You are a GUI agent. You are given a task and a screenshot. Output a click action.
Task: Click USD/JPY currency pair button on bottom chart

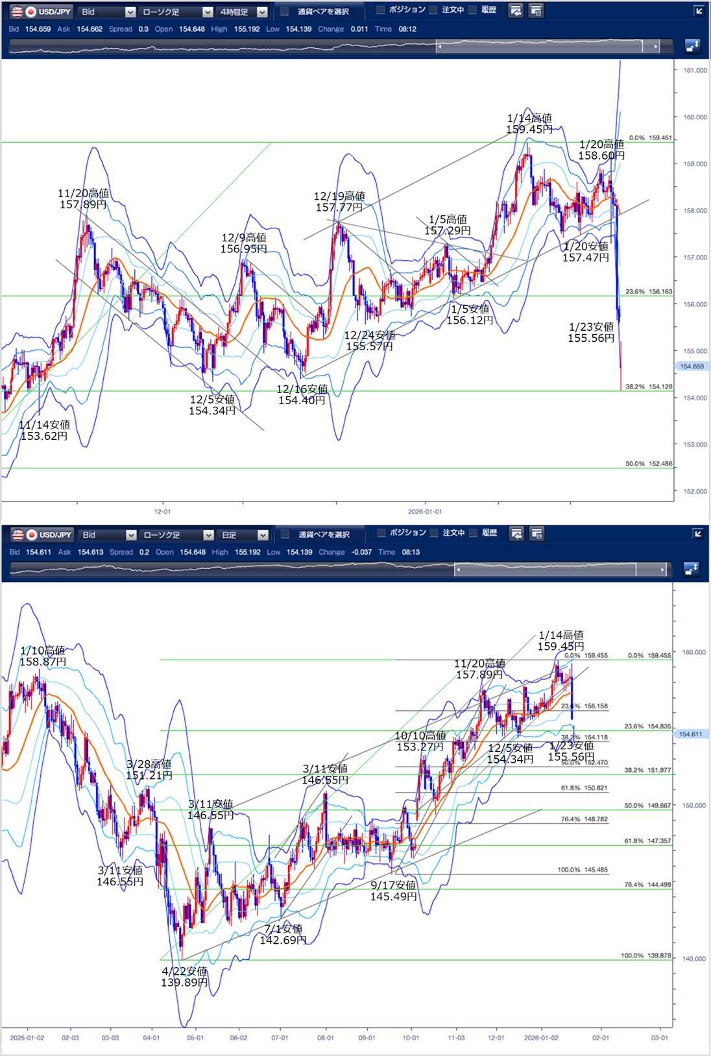(42, 534)
